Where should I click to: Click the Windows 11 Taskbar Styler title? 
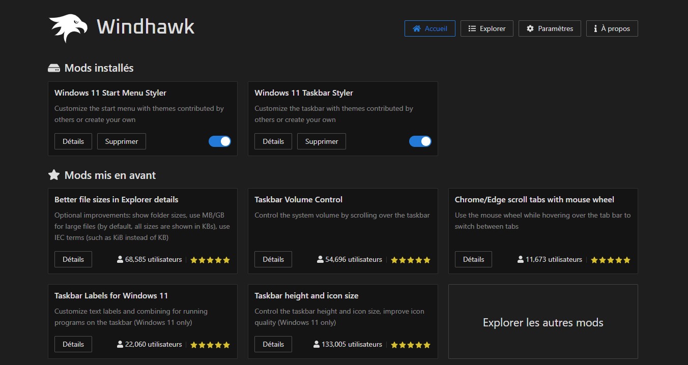click(304, 93)
